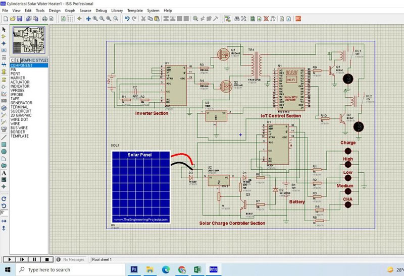Redo the last undone change
This screenshot has height=276, width=404.
[x=134, y=19]
